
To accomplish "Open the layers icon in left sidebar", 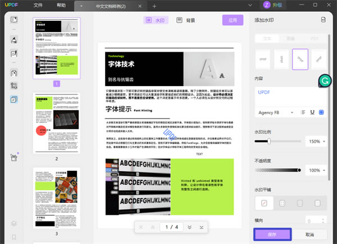I will pyautogui.click(x=14, y=223).
